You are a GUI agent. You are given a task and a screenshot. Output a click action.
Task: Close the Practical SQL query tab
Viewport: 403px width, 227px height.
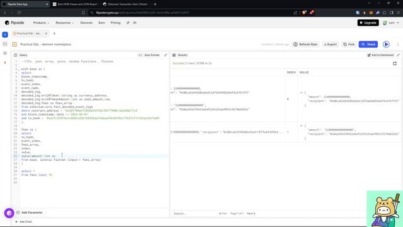46,33
